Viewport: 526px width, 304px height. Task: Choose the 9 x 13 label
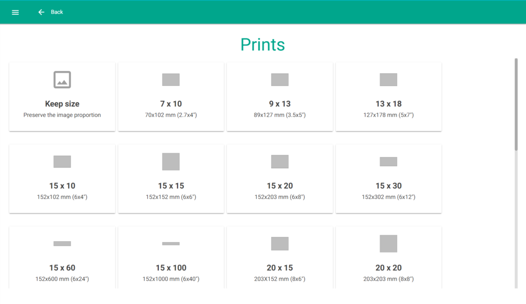point(280,104)
